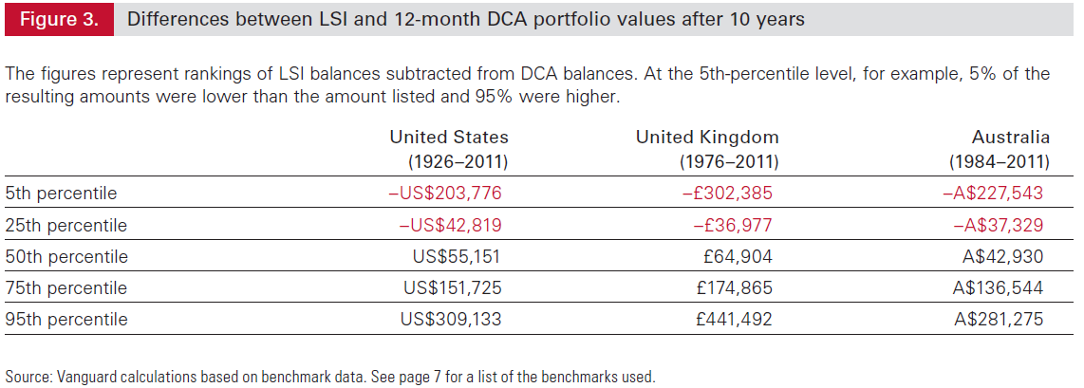Select the 50th percentile row label
The image size is (1084, 388).
[x=65, y=257]
